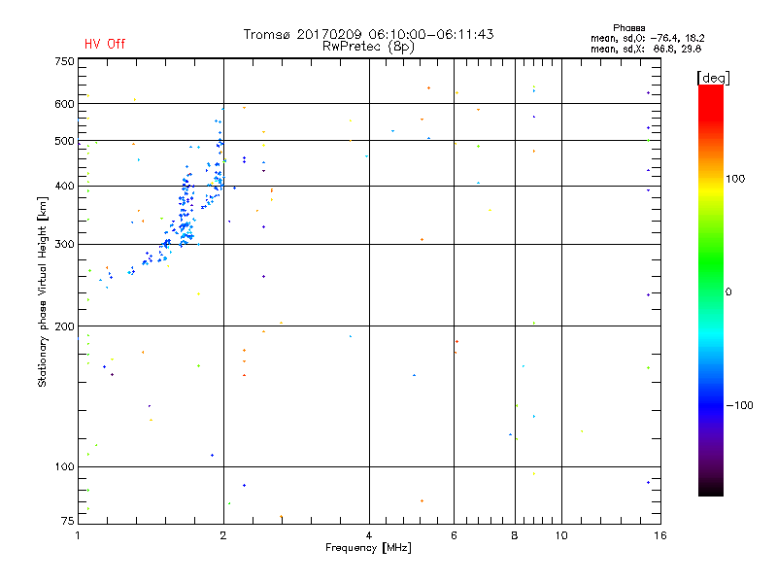Click the RwPretec (8p) subtitle

[368, 46]
